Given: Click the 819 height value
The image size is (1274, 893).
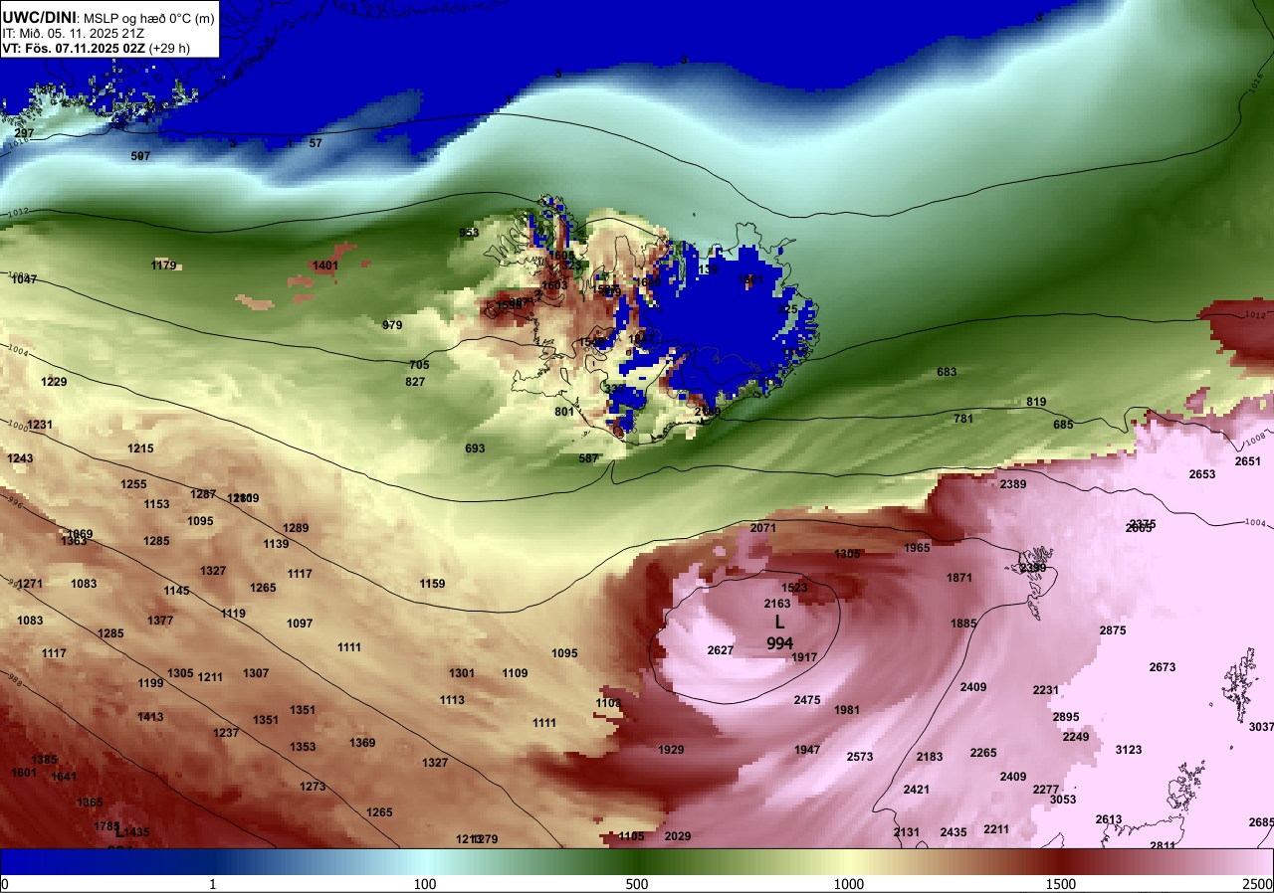Looking at the screenshot, I should (1036, 402).
